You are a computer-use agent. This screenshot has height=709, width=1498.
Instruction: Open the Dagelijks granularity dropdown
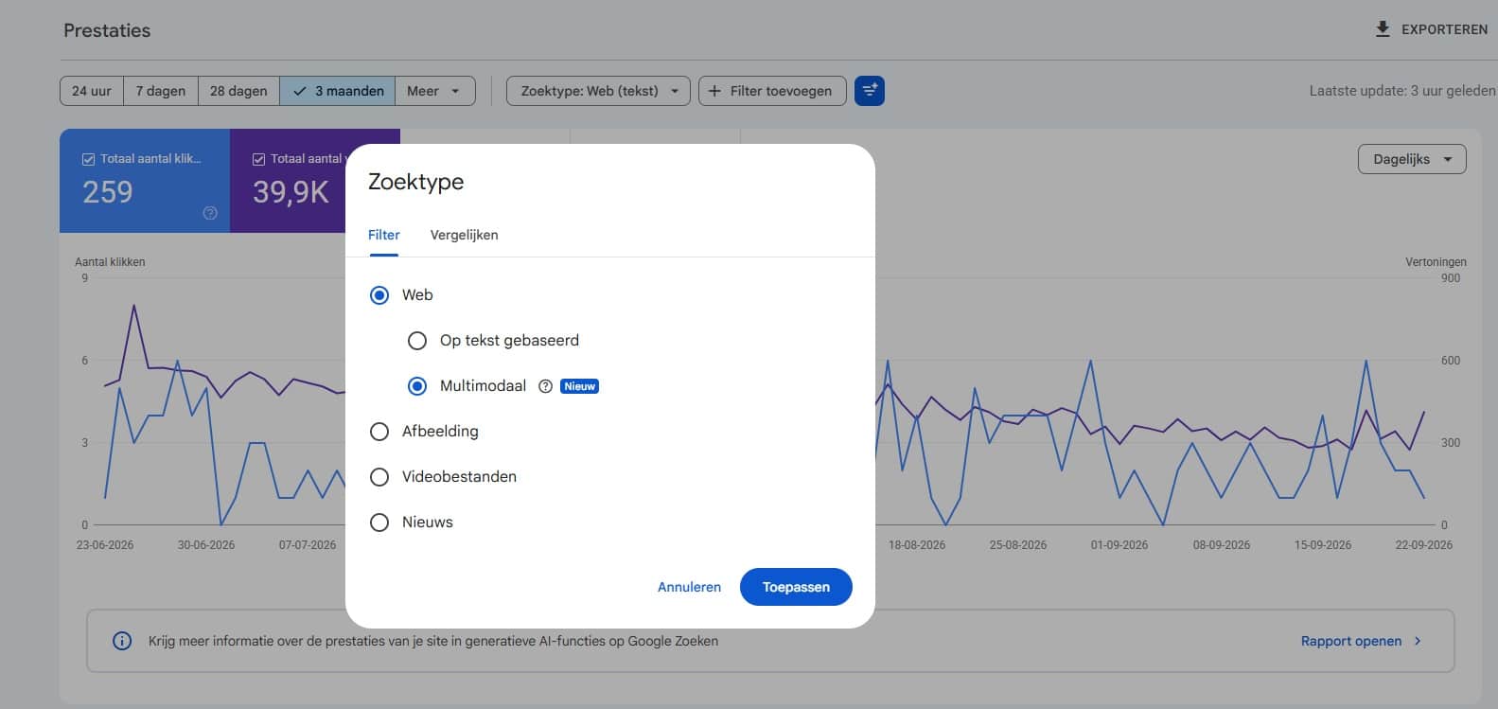tap(1412, 159)
